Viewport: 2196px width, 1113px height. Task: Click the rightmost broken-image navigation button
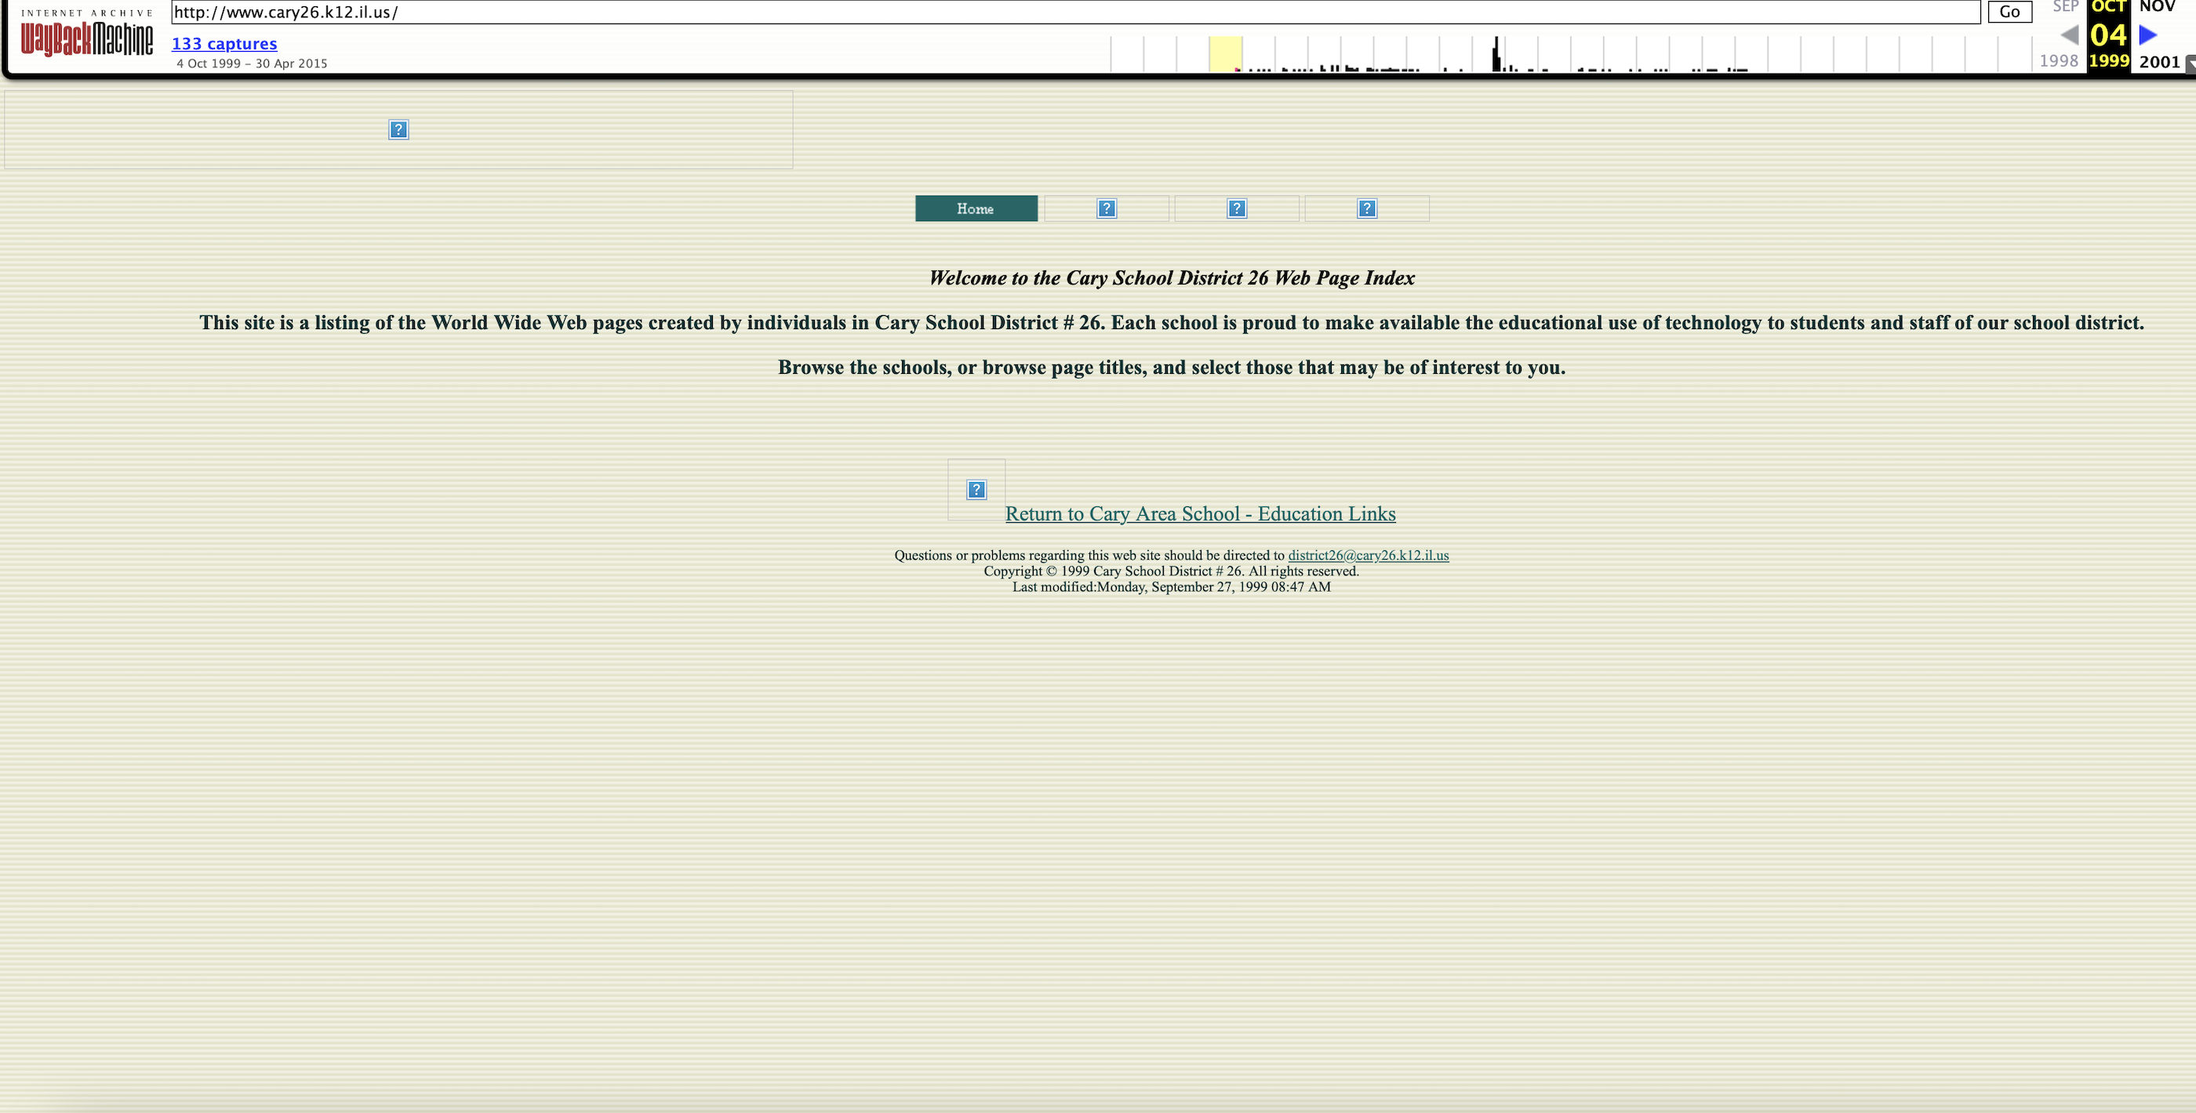click(1366, 208)
